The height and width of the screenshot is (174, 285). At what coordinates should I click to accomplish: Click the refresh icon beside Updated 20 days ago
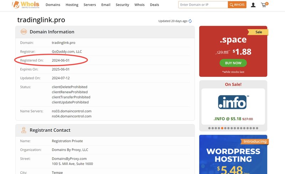click(x=190, y=21)
